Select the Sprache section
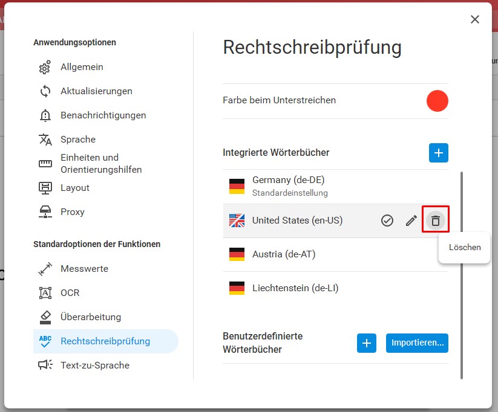Viewport: 498px width, 412px height. tap(105, 140)
